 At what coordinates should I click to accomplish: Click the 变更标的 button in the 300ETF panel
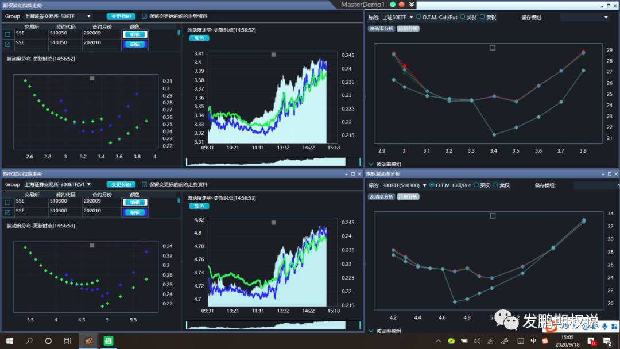point(121,184)
